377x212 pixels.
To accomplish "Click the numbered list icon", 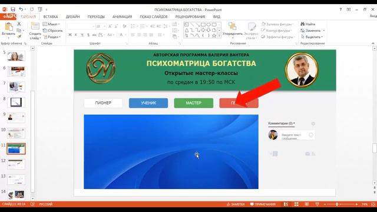I will [143, 26].
